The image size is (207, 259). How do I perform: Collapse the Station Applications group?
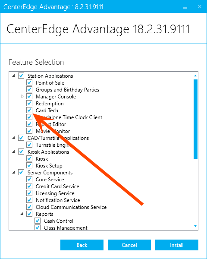(14, 76)
